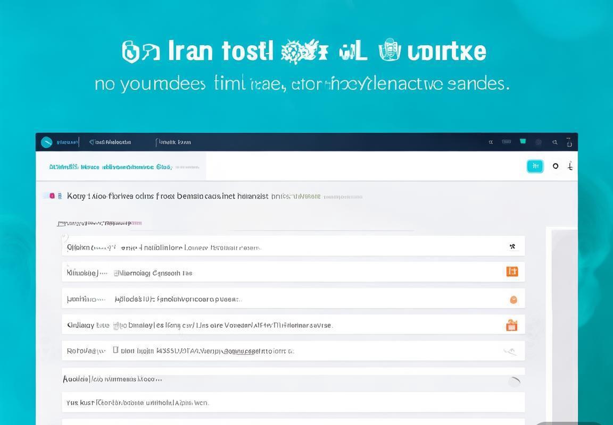Click the small image icon before 'Mlernoiag' in row two

(115, 273)
